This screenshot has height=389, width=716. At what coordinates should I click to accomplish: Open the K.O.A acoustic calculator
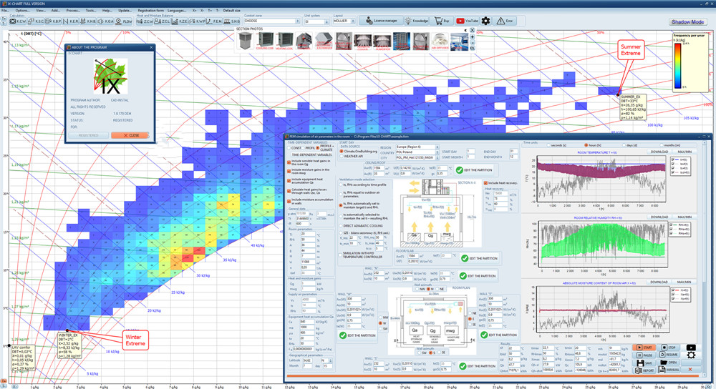(105, 21)
